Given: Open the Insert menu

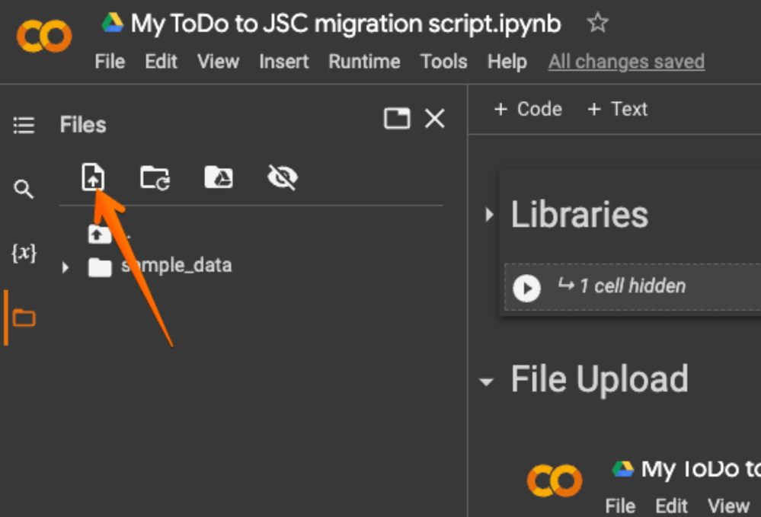Looking at the screenshot, I should 284,62.
